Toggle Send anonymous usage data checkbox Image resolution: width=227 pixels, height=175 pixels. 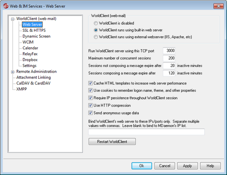90,113
